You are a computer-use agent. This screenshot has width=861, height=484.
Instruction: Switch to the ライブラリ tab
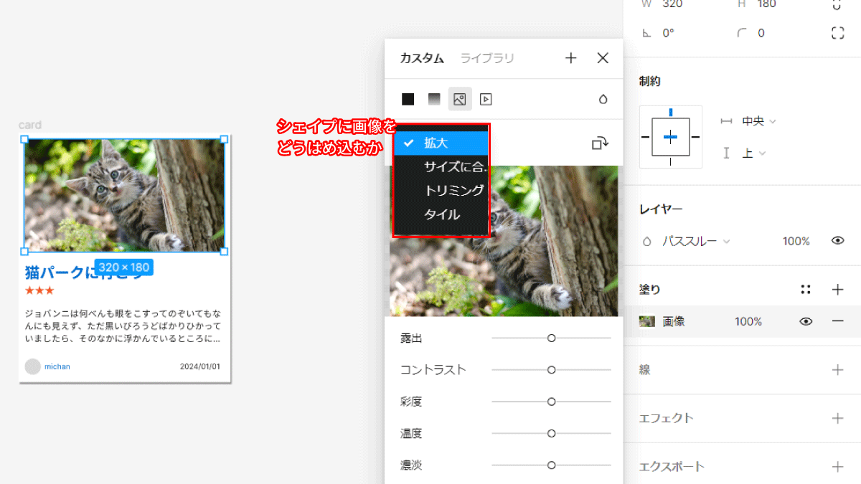tap(487, 58)
